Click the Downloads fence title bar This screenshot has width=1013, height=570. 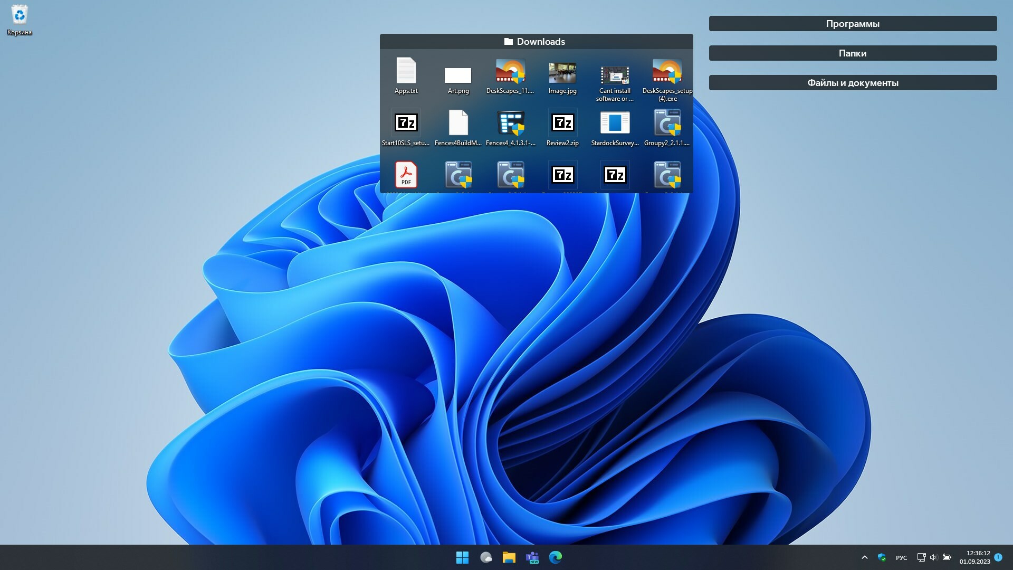(x=536, y=42)
